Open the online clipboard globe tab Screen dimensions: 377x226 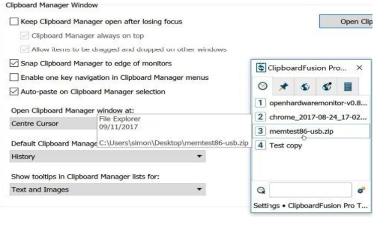pyautogui.click(x=305, y=86)
